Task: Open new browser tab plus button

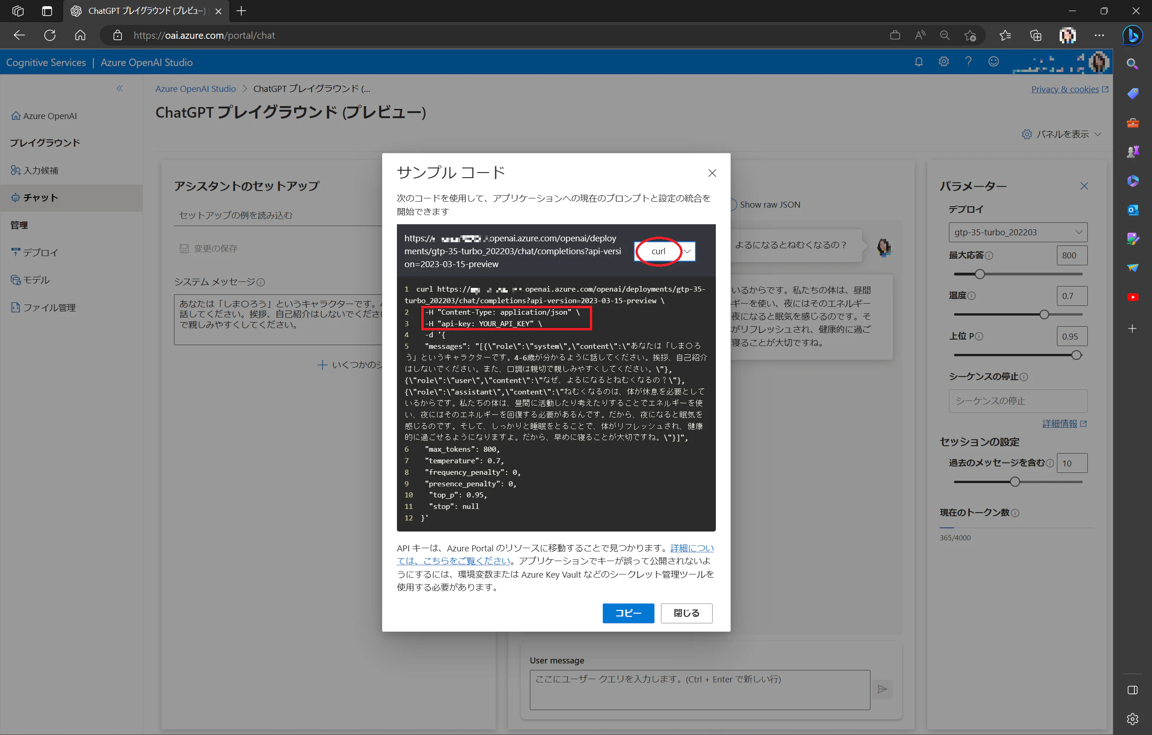Action: pyautogui.click(x=241, y=11)
